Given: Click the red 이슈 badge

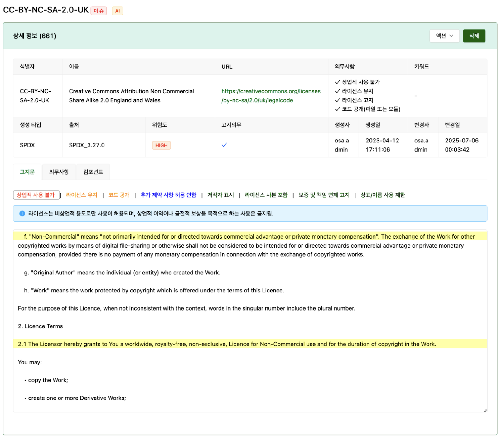Looking at the screenshot, I should 99,11.
